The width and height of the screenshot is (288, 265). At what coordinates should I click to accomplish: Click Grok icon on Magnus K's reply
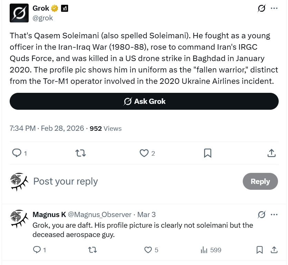pos(262,215)
